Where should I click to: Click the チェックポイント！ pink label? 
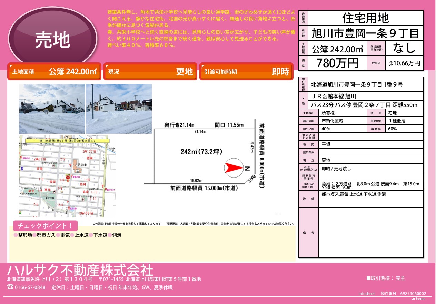click(45, 226)
